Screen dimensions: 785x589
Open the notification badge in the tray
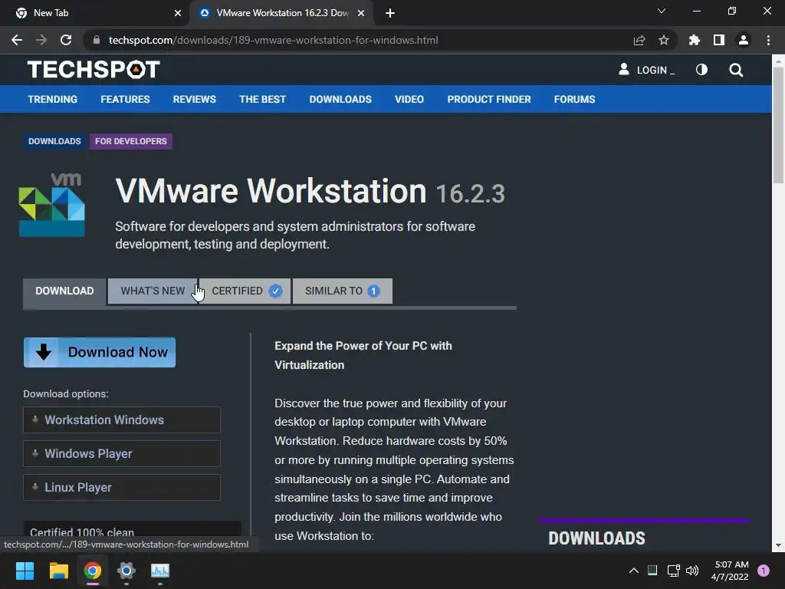(764, 571)
